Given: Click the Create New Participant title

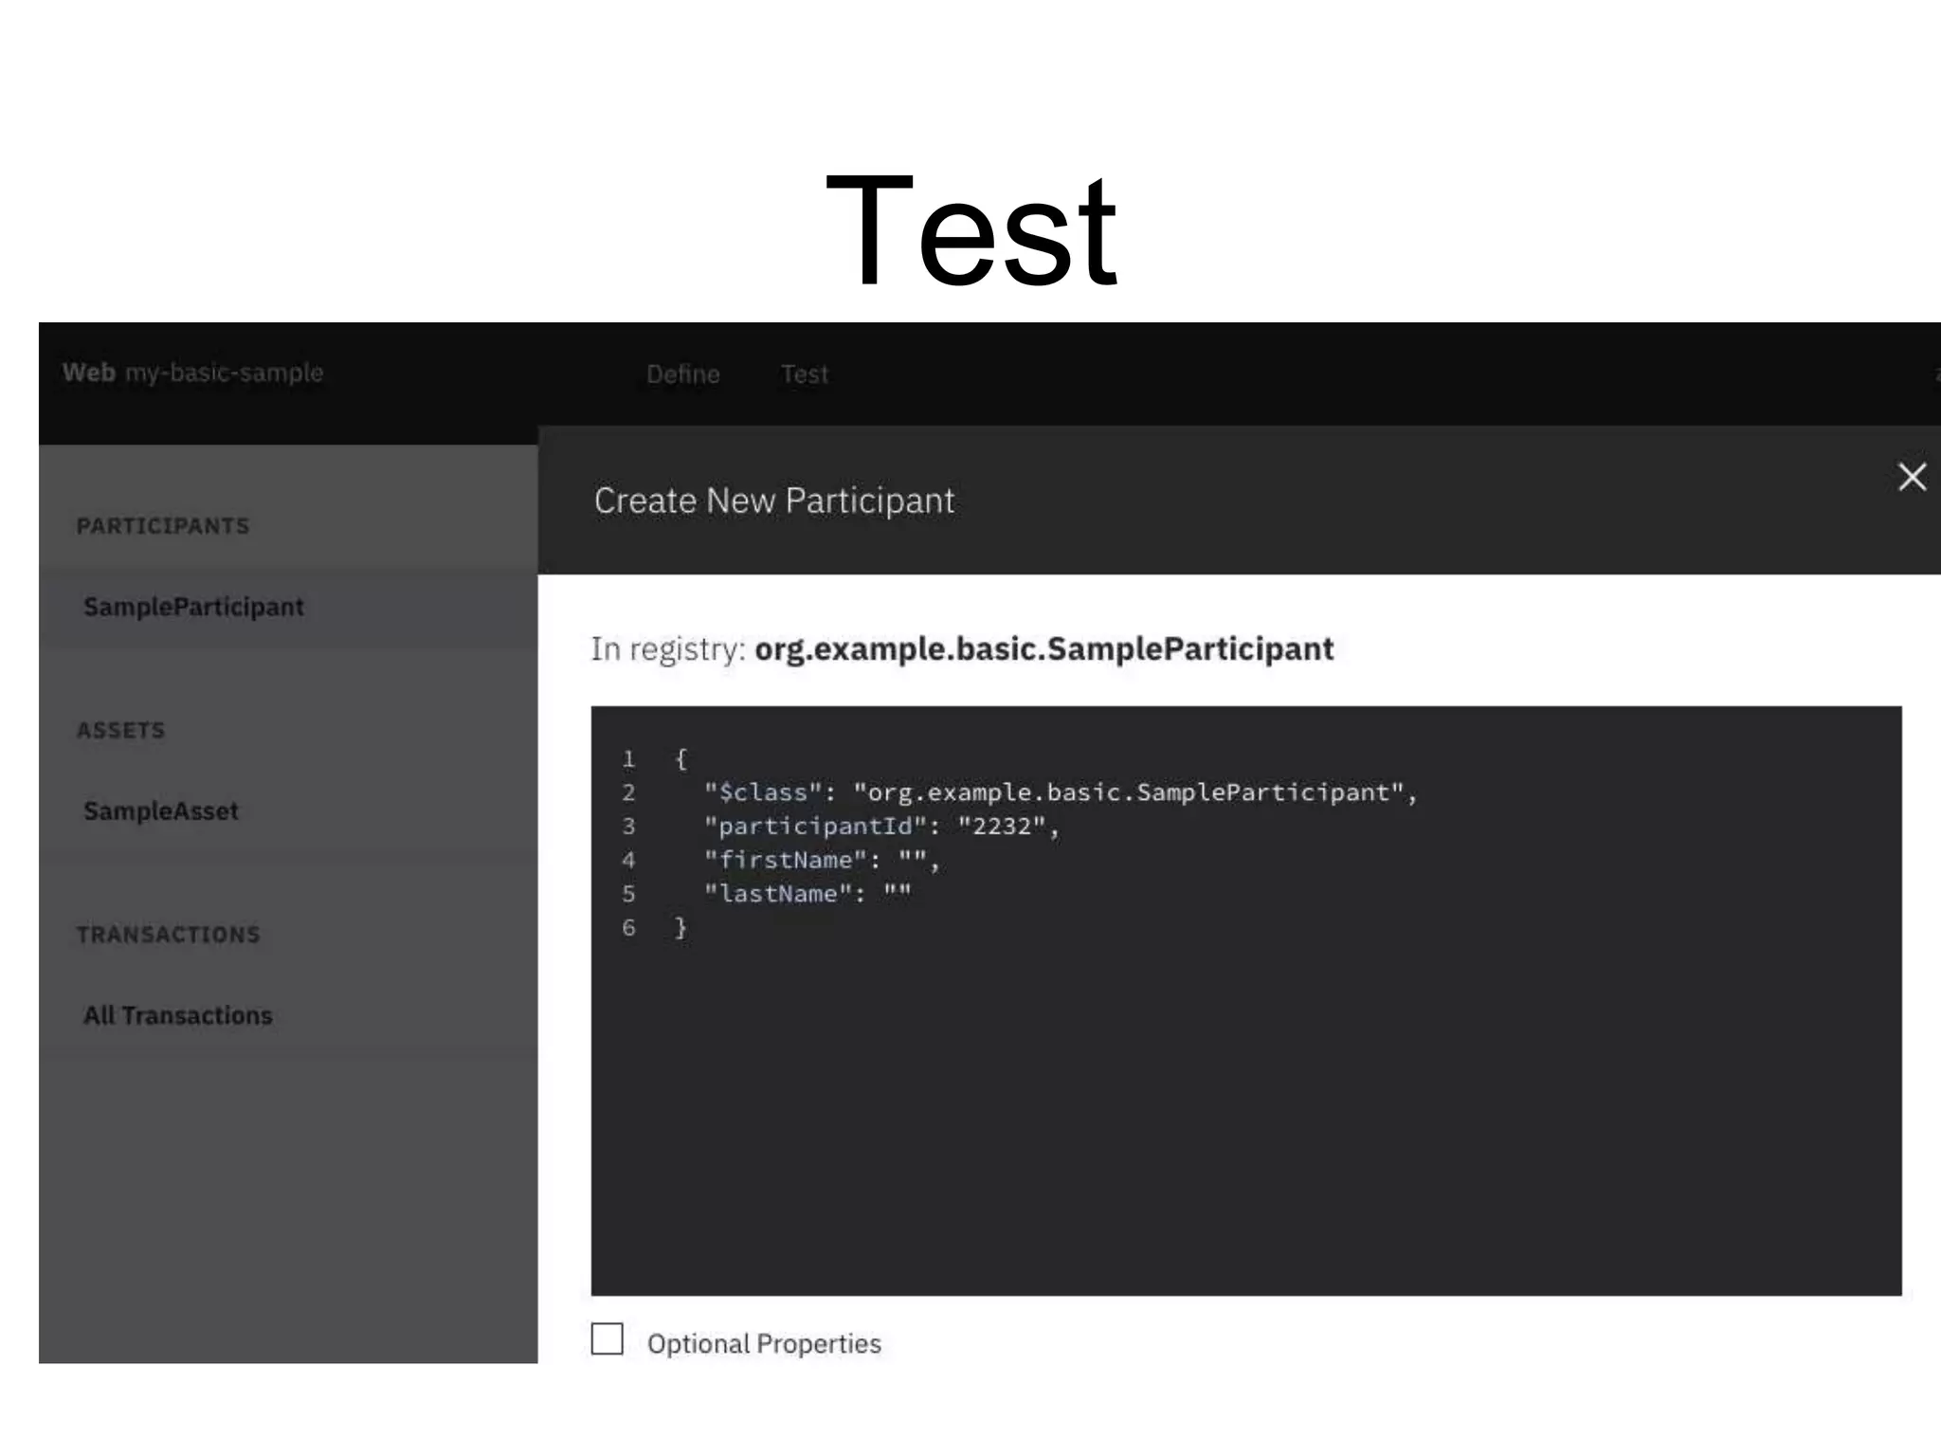Looking at the screenshot, I should pyautogui.click(x=774, y=500).
